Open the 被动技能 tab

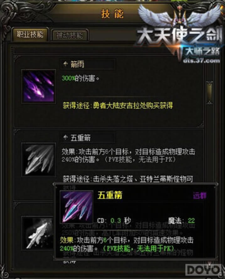coord(70,35)
